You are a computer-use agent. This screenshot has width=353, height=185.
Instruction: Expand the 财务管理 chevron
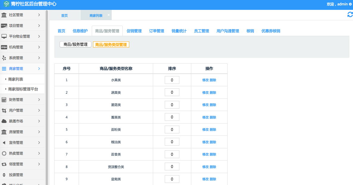pyautogui.click(x=39, y=99)
